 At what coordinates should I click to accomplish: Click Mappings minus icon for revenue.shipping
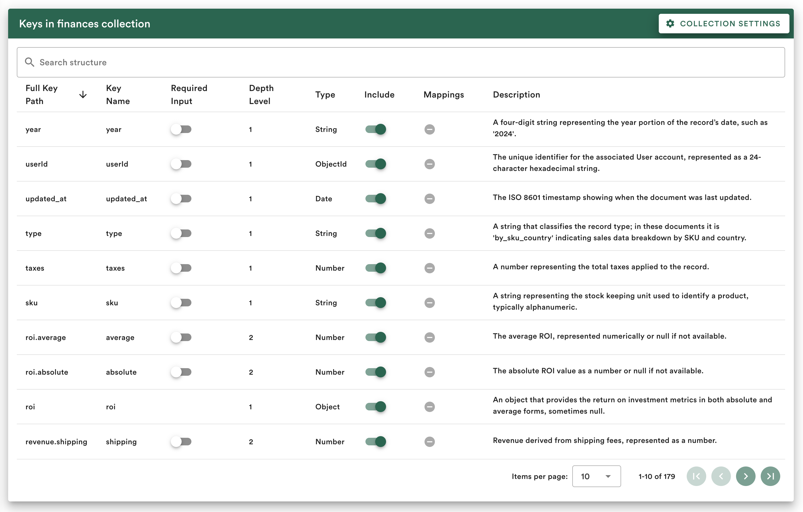coord(429,441)
